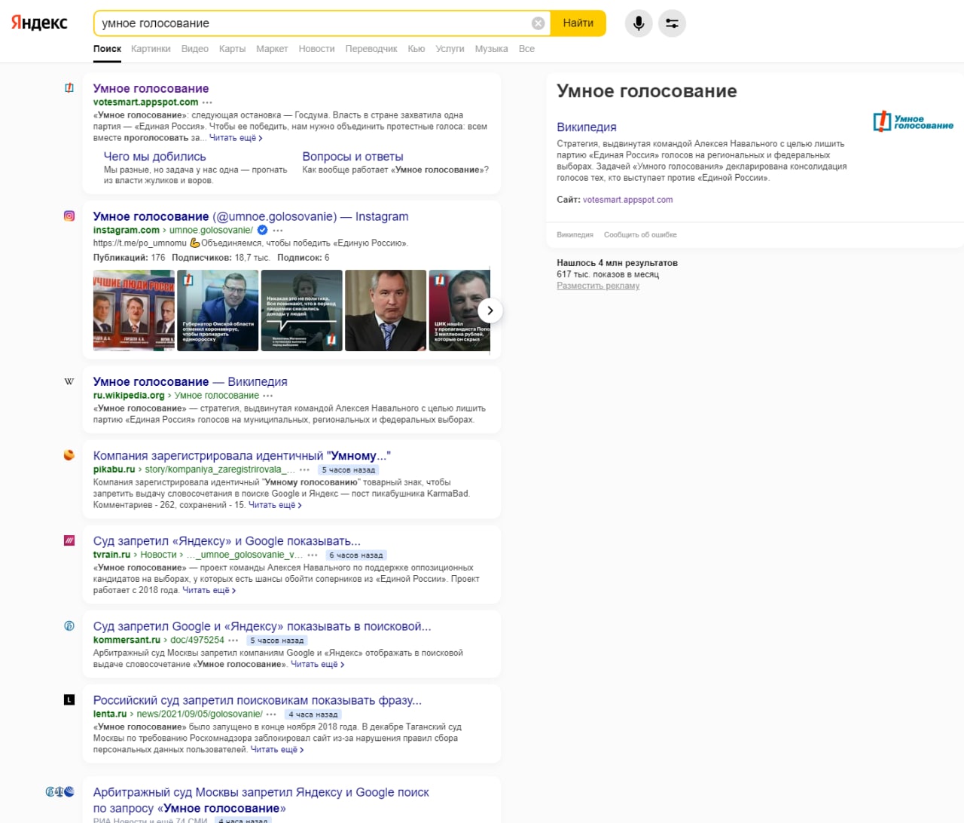Viewport: 964px width, 823px height.
Task: Click the Pikabu favicon
Action: point(69,455)
